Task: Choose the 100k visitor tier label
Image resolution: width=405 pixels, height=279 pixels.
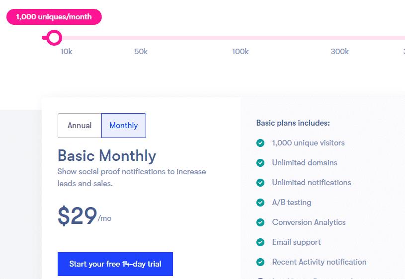Action: click(x=240, y=52)
